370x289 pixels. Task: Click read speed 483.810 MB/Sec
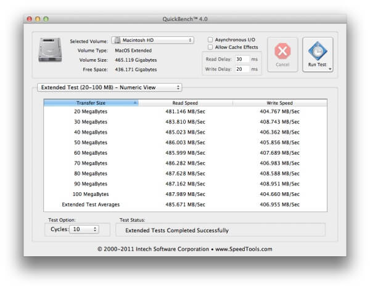coord(185,122)
